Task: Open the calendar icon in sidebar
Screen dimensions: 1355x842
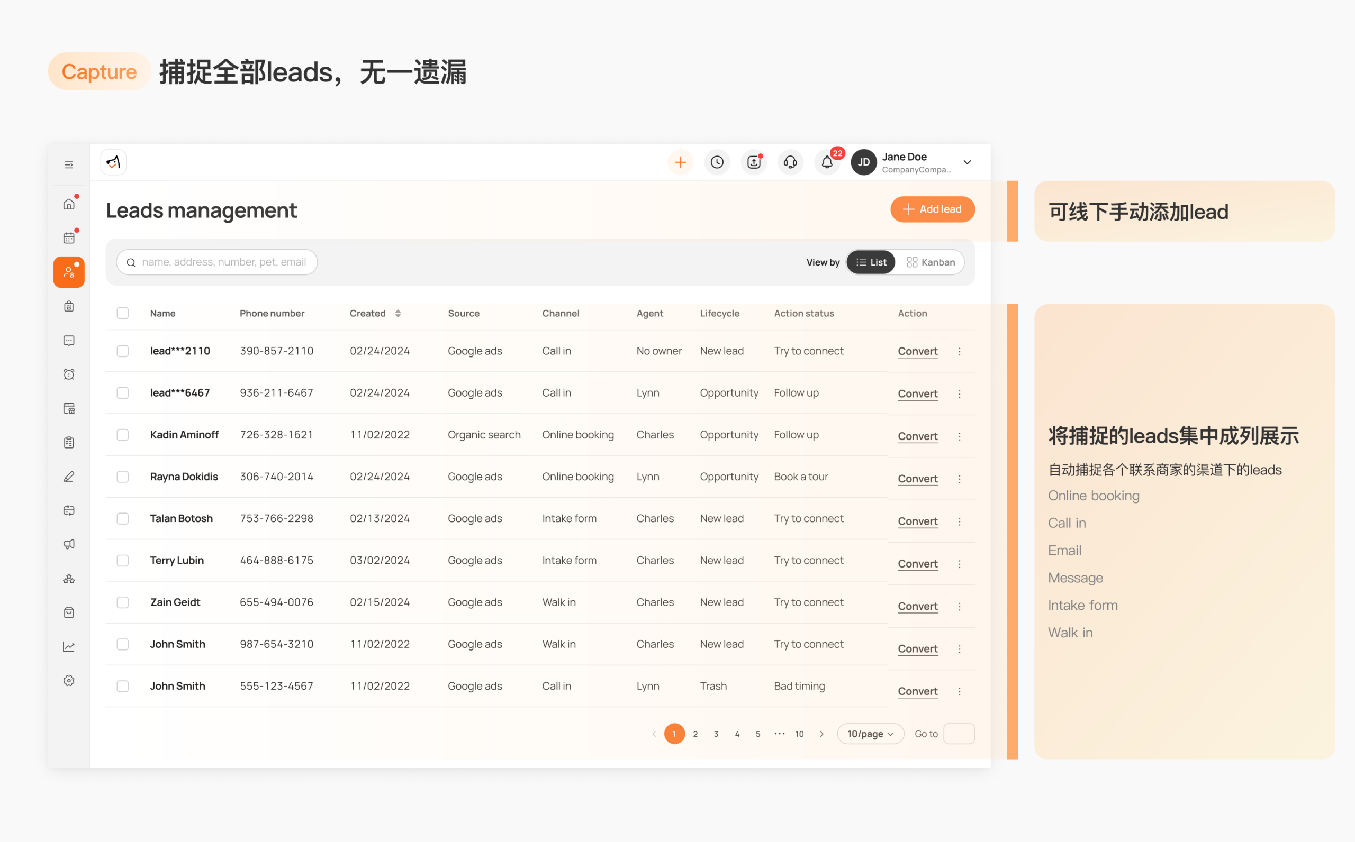Action: tap(68, 238)
